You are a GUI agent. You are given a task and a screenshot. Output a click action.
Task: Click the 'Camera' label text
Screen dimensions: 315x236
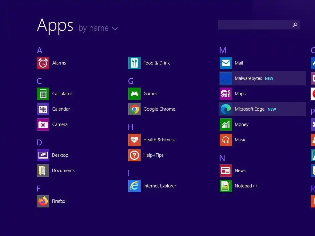pyautogui.click(x=60, y=124)
